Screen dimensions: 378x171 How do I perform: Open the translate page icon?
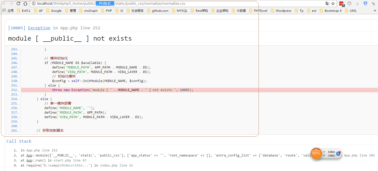coord(327,4)
